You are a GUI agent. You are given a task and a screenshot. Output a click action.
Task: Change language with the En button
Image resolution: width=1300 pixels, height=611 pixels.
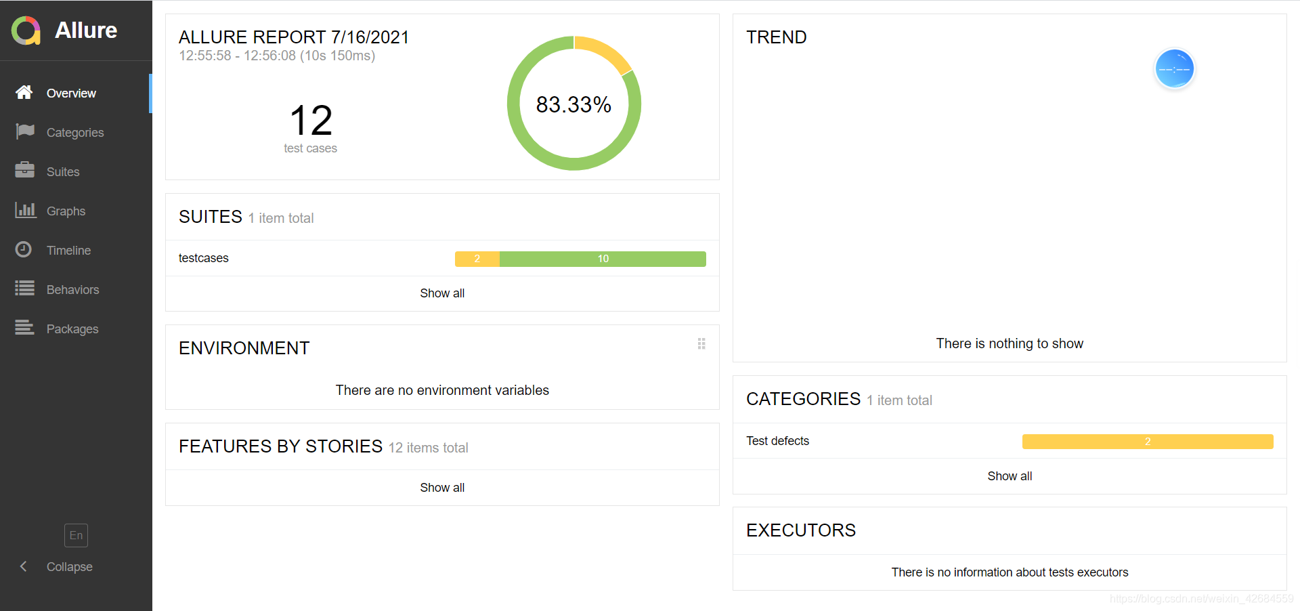76,535
